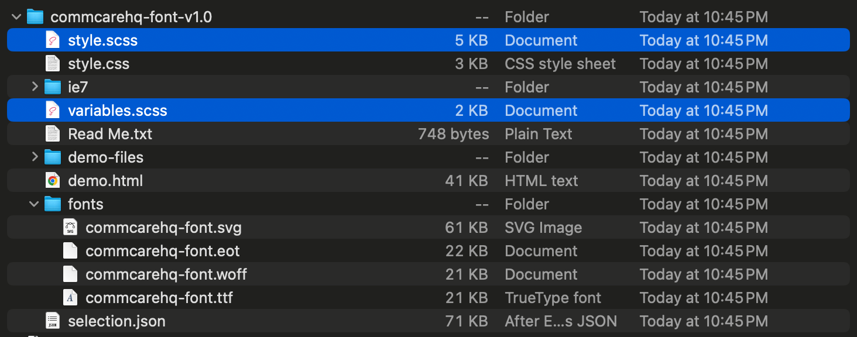Click the Read Me.txt text file icon

53,134
